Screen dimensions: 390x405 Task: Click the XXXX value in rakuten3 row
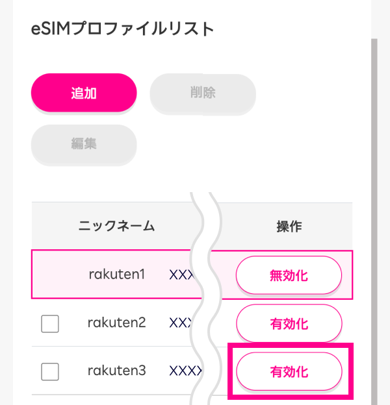point(183,371)
